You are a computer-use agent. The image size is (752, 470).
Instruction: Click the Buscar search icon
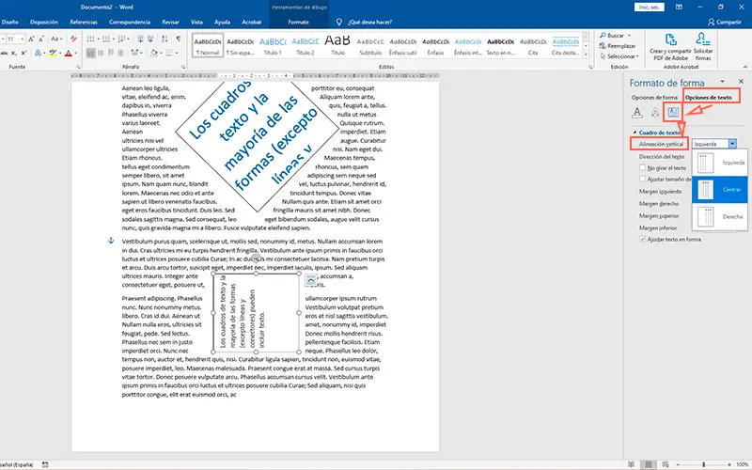[x=603, y=36]
